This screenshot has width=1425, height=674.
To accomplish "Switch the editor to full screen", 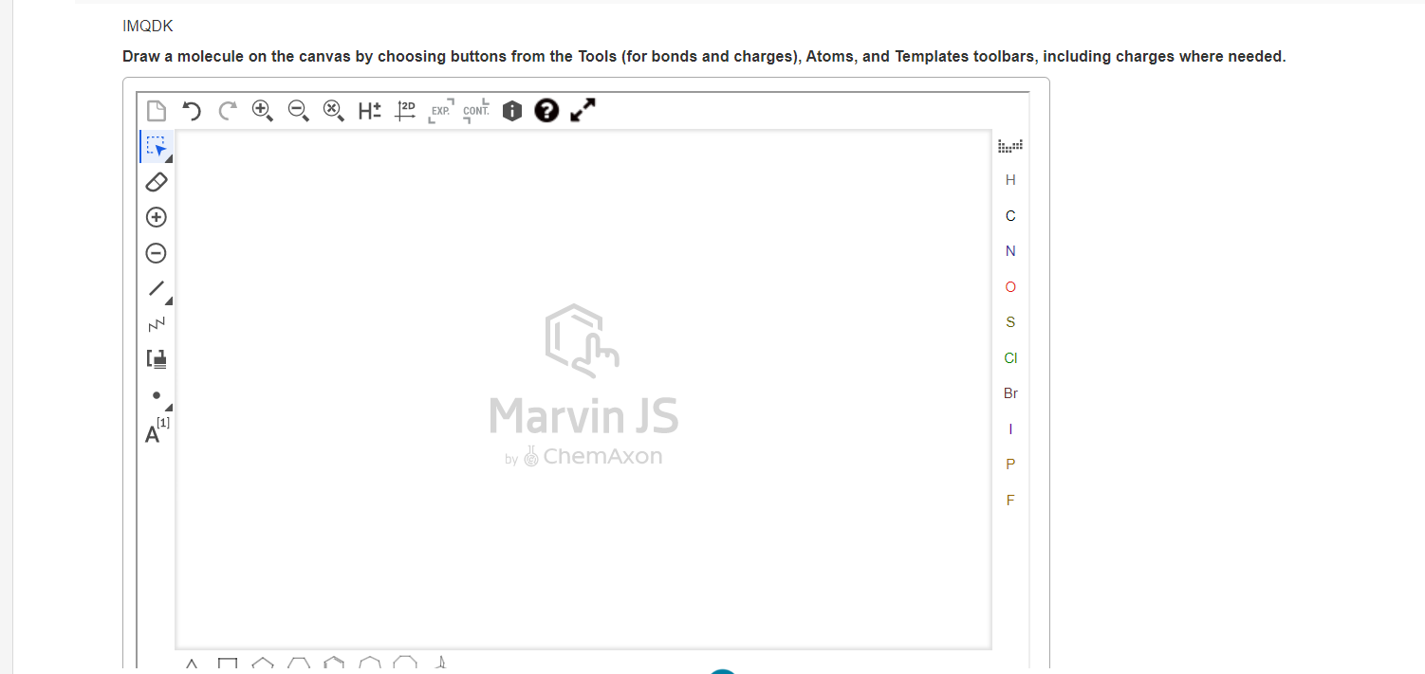I will [583, 111].
